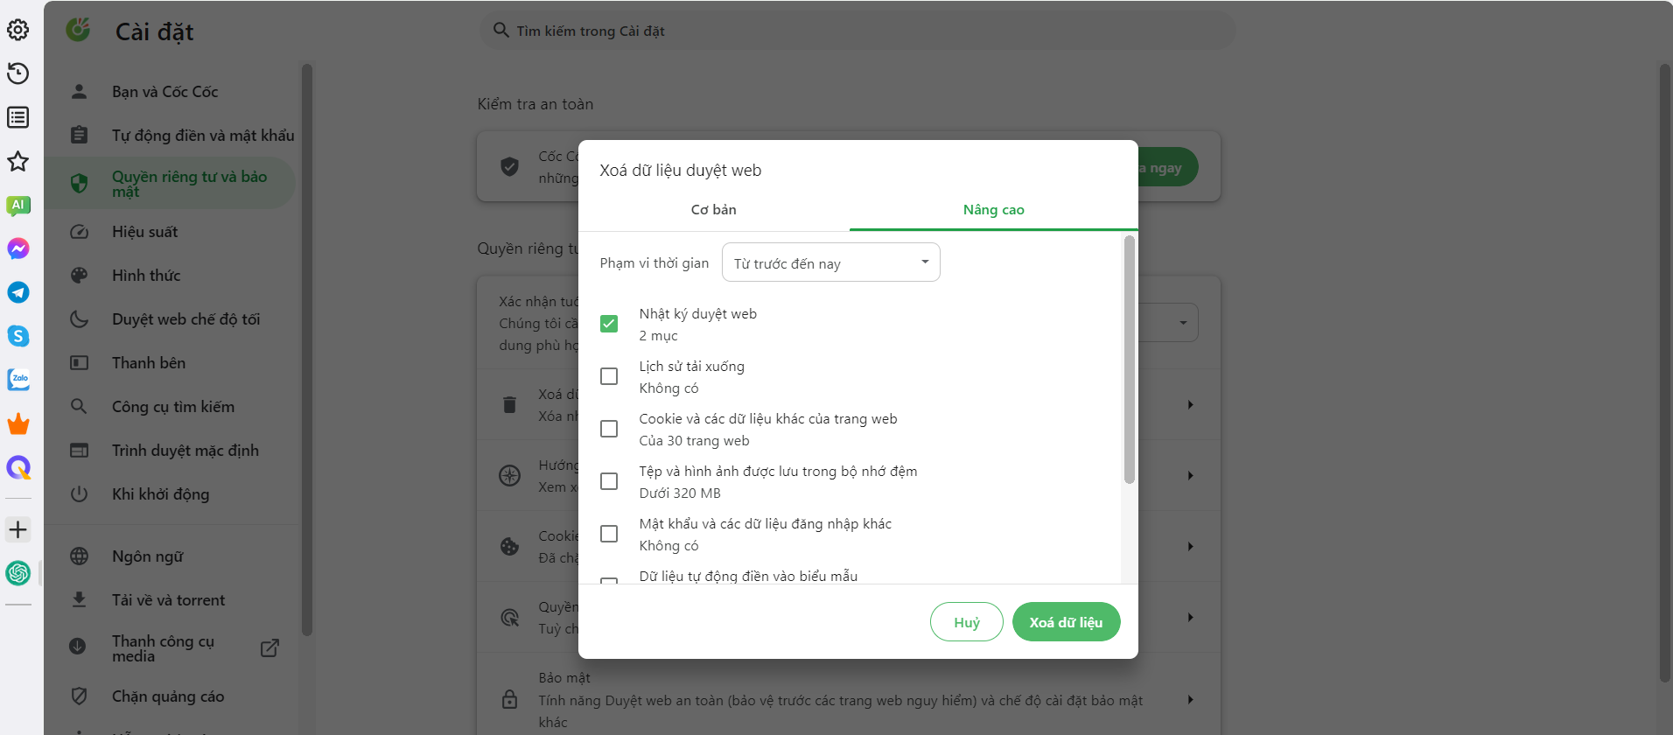The image size is (1673, 735).
Task: Open Zalo from the sidebar
Action: tap(17, 380)
